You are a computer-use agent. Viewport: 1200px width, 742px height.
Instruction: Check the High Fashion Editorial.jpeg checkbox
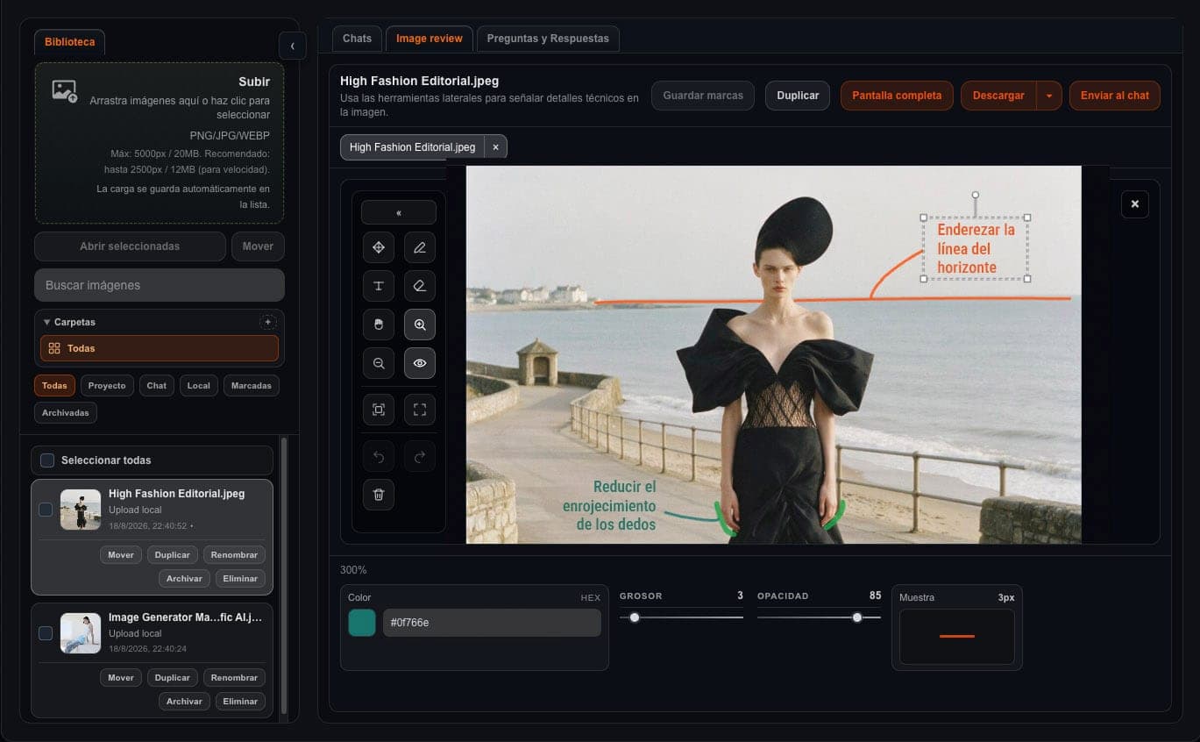(x=46, y=510)
